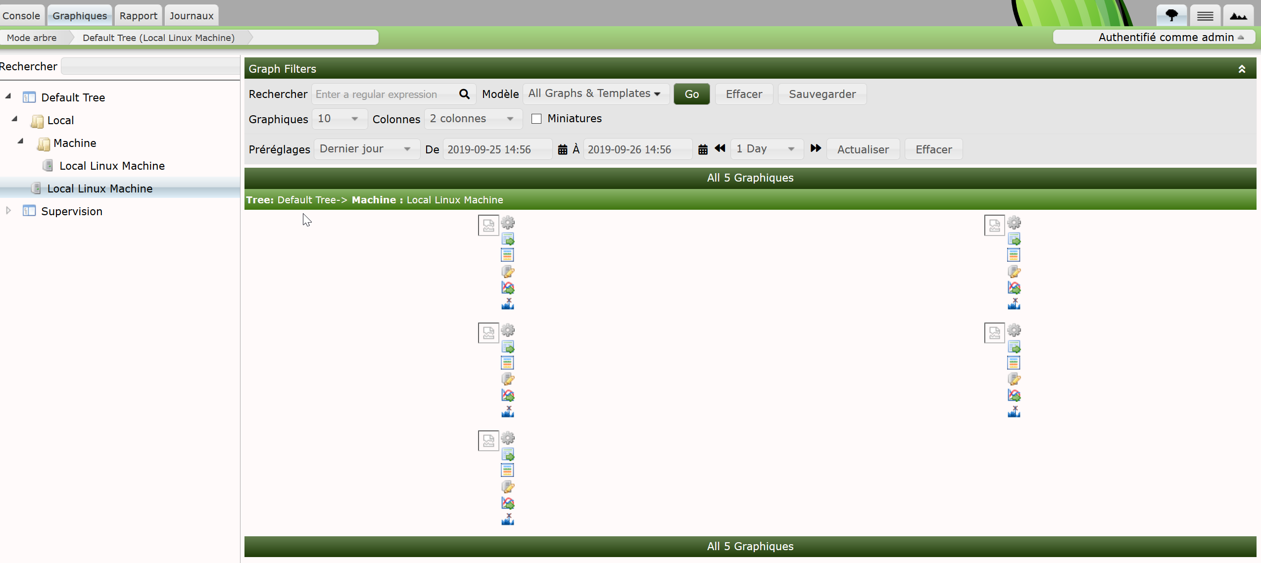Click the Sauvegarder button

pos(823,94)
